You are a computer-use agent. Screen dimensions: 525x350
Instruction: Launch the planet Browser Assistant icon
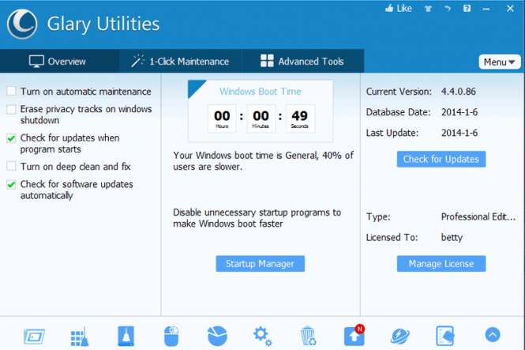(399, 337)
